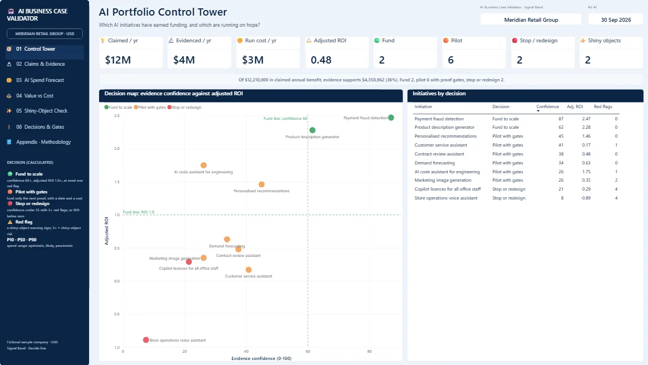Select the AI code assistant for engineering point
648x365 pixels.
pyautogui.click(x=203, y=166)
